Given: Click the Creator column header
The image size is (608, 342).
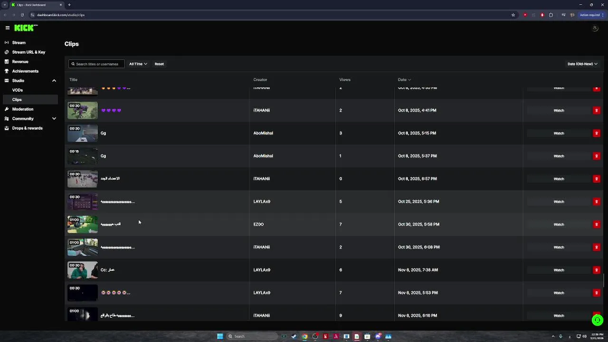Looking at the screenshot, I should pyautogui.click(x=260, y=80).
